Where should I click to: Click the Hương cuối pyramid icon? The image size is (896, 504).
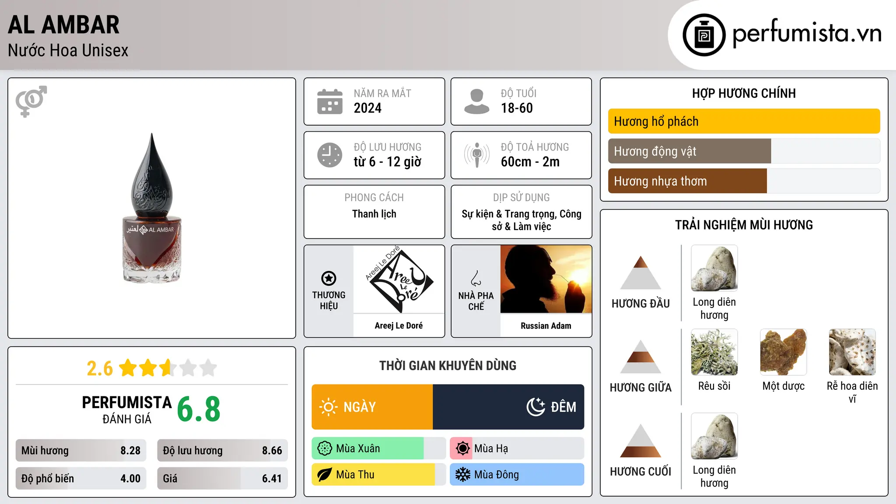640,441
